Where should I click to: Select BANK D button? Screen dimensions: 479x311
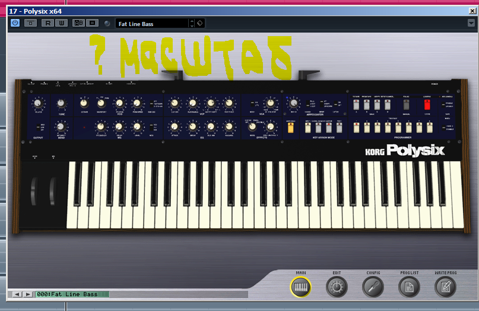click(x=388, y=105)
